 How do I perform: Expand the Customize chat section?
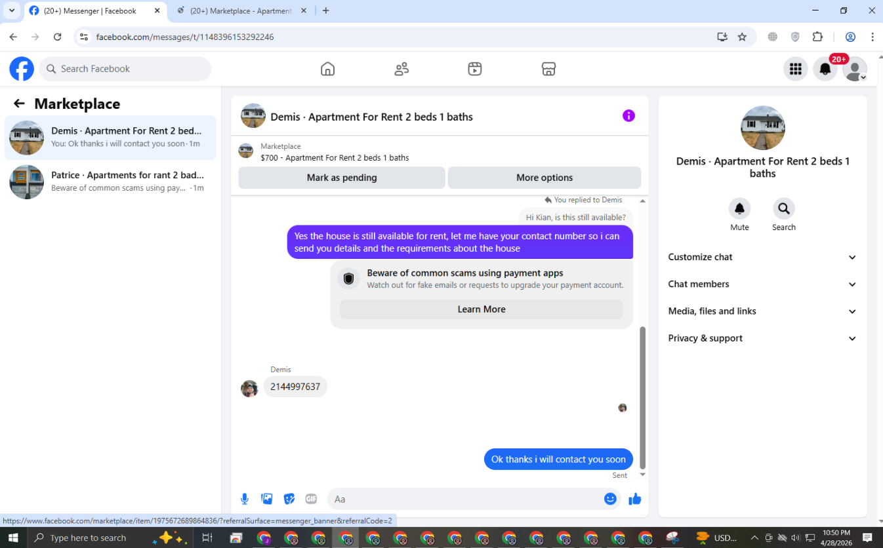point(762,257)
